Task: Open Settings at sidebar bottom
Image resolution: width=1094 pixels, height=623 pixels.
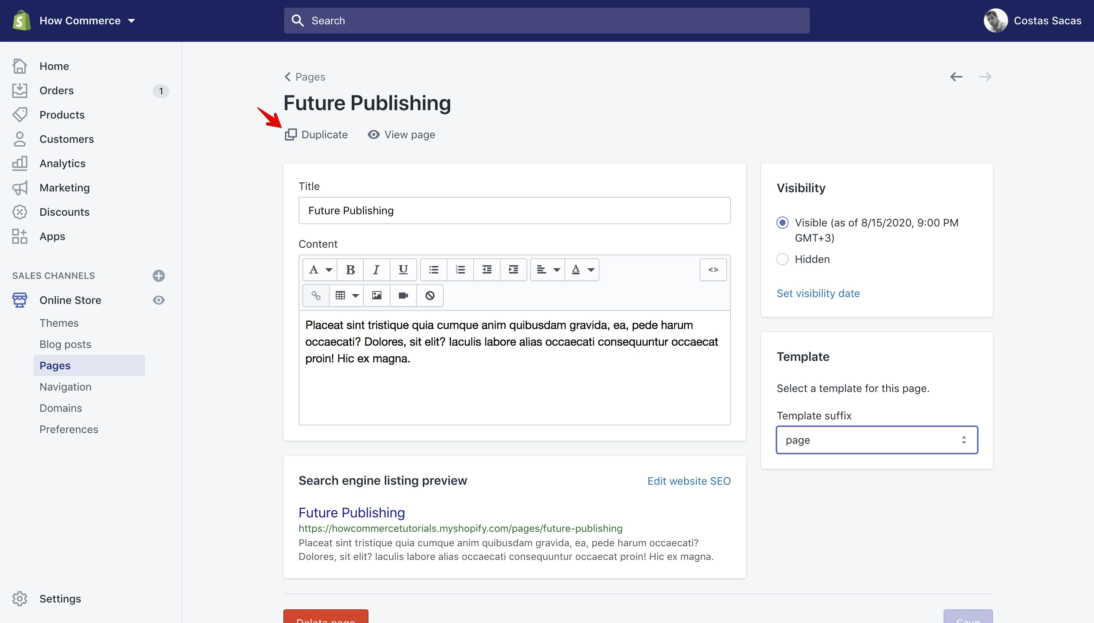Action: pos(60,599)
